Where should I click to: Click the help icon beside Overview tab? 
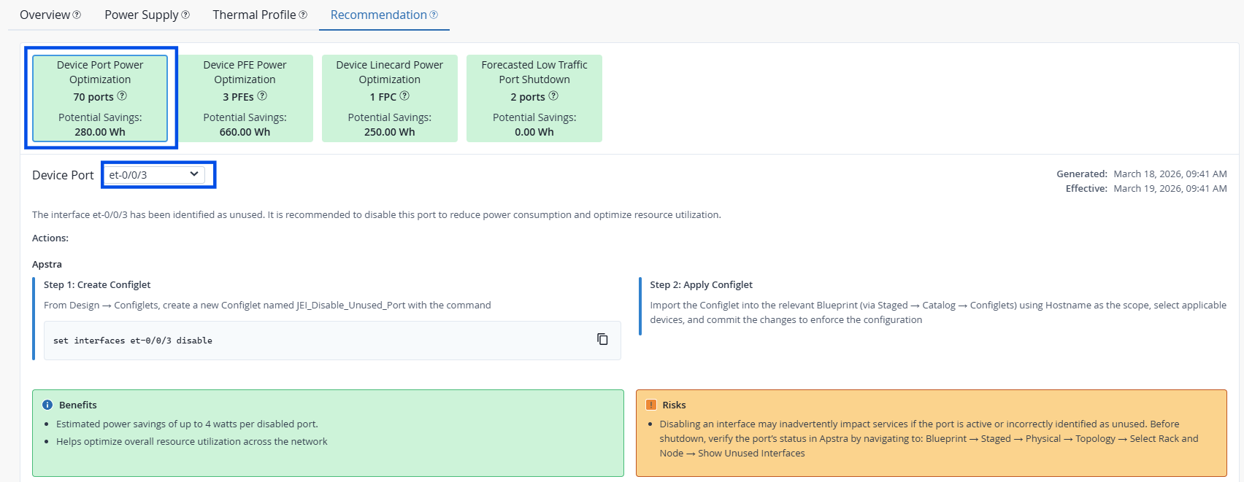point(77,15)
